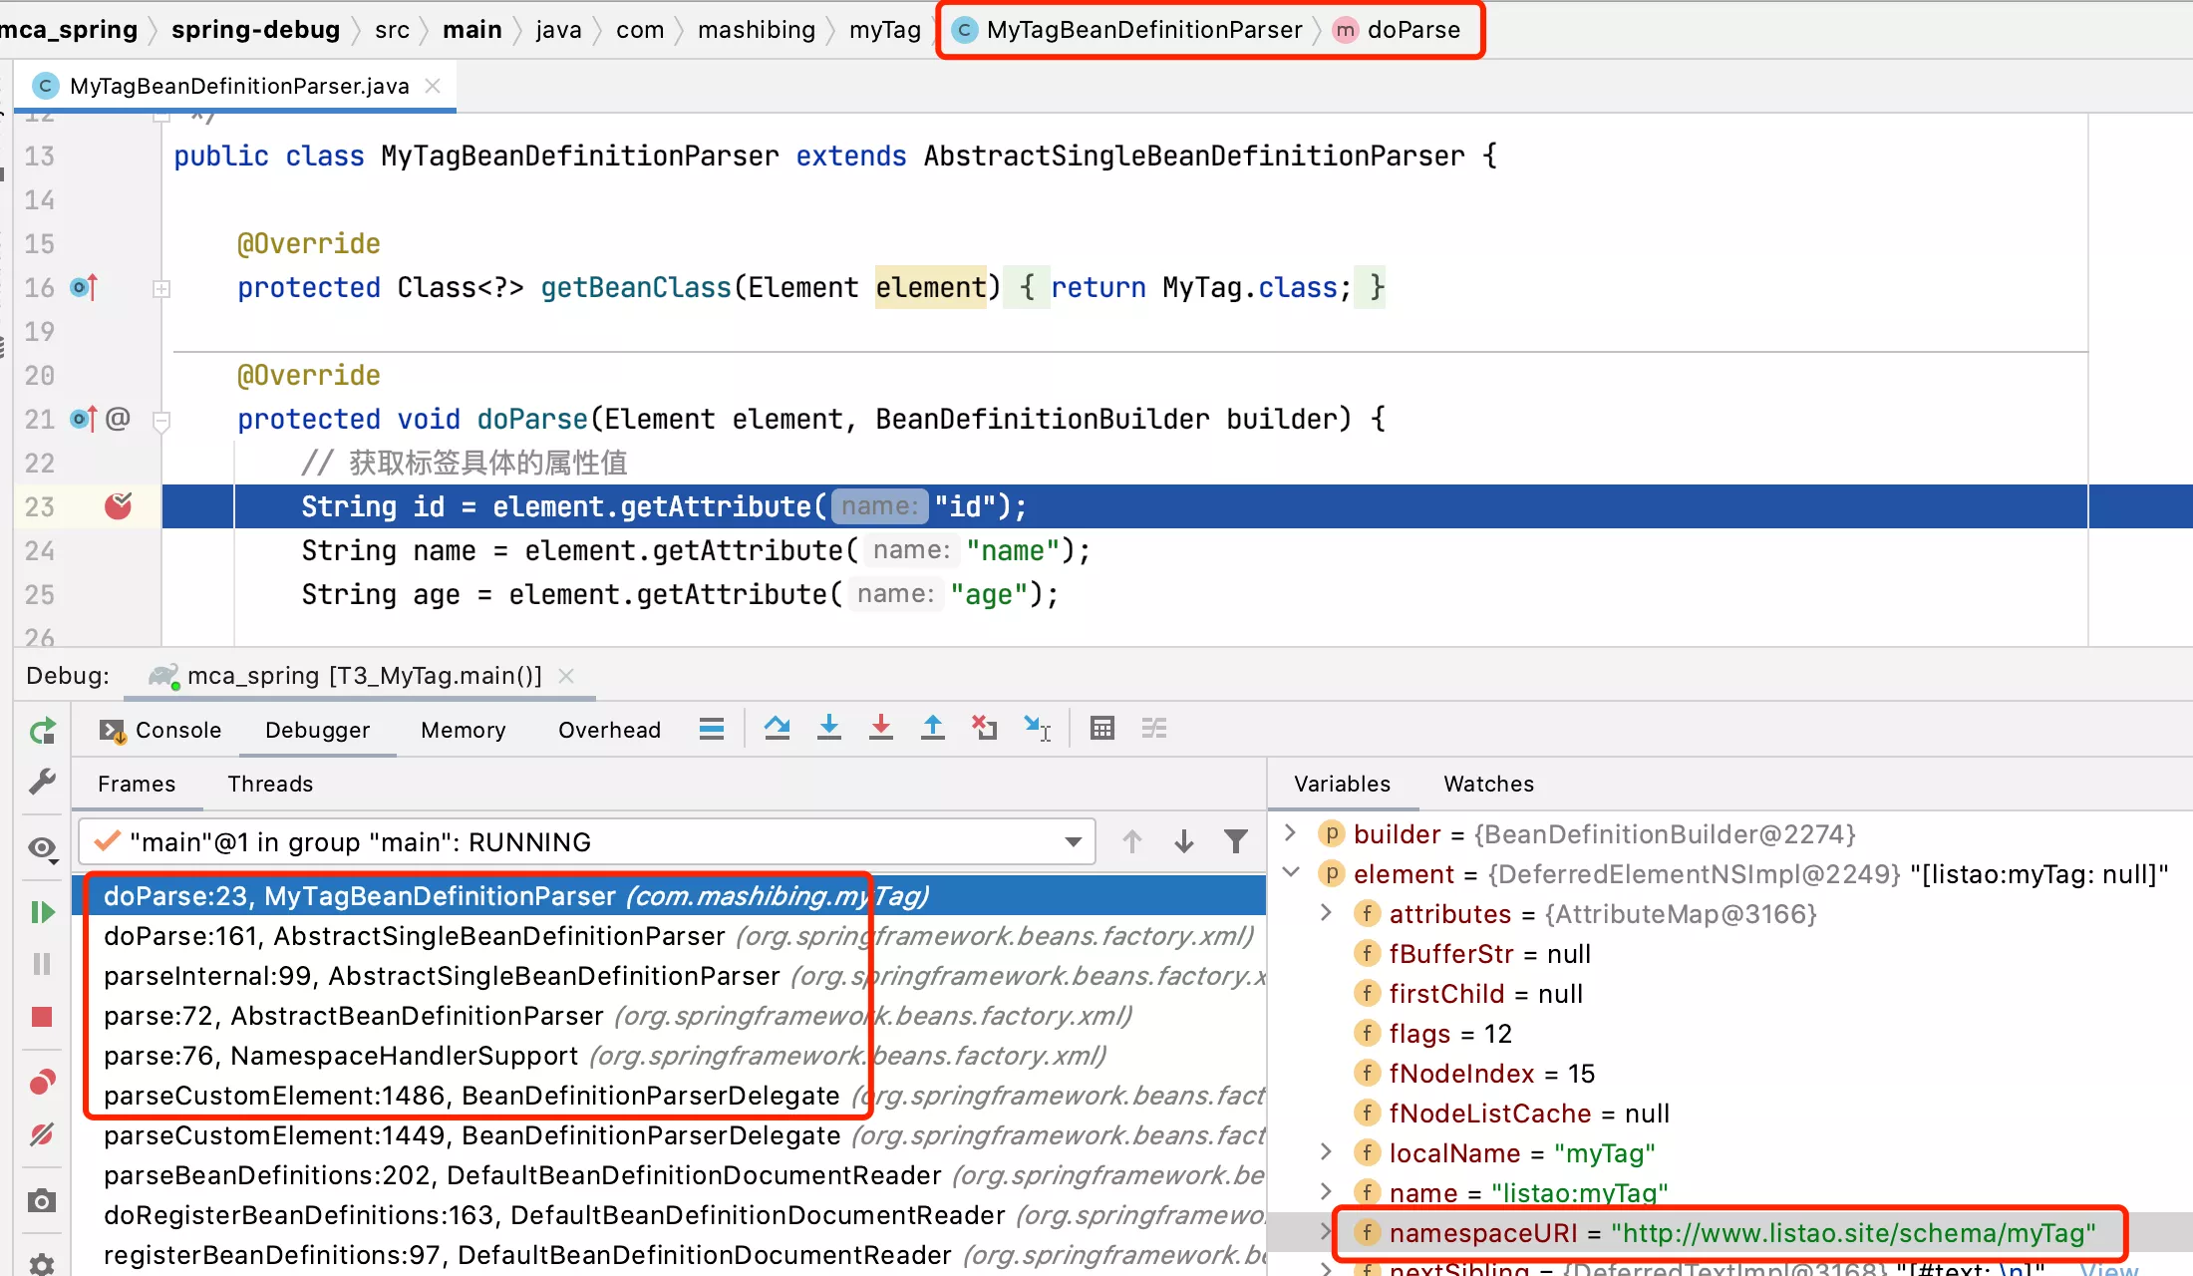
Task: Select frame parse:76 NamespaceHandlerSupport
Action: (669, 1056)
